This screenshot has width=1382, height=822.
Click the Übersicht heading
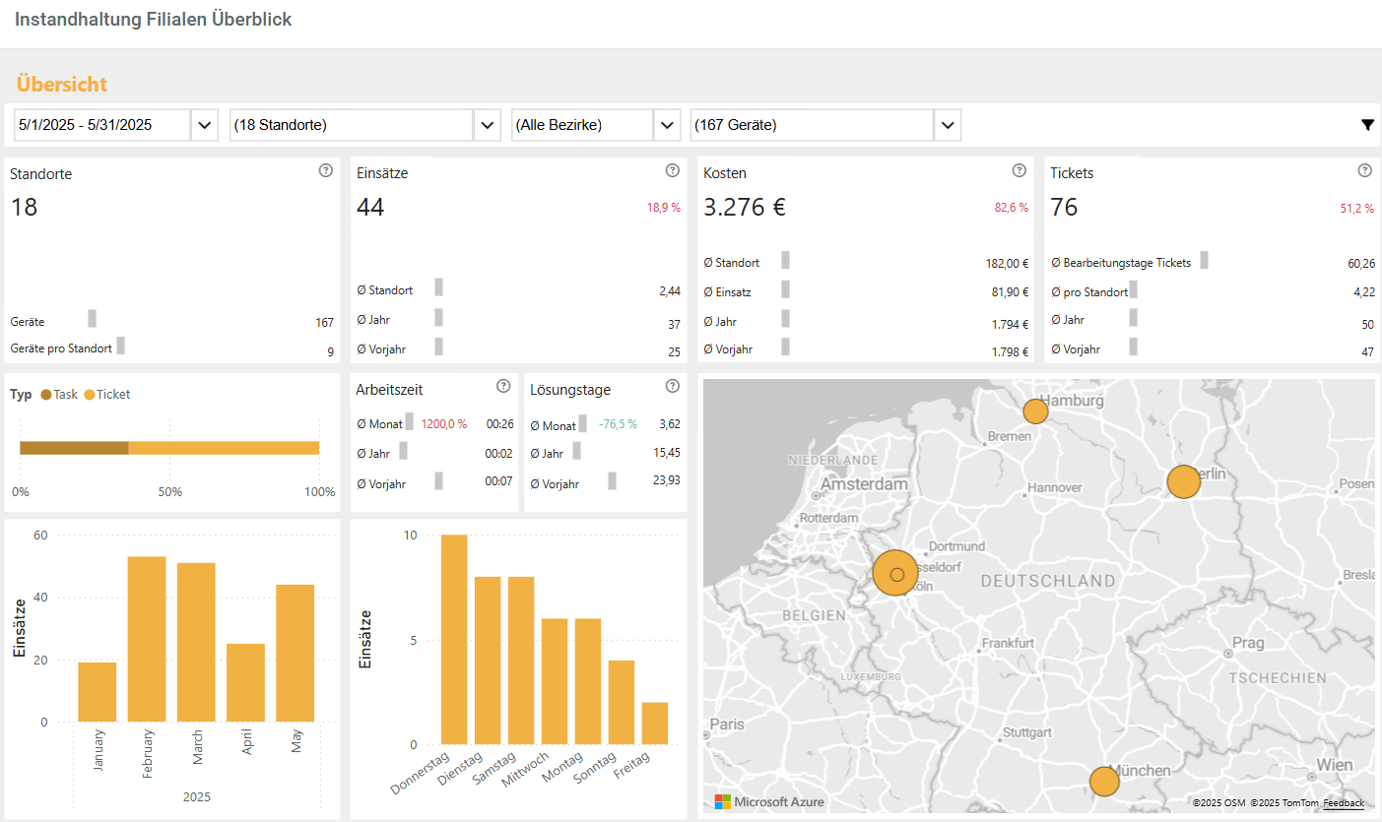[62, 85]
